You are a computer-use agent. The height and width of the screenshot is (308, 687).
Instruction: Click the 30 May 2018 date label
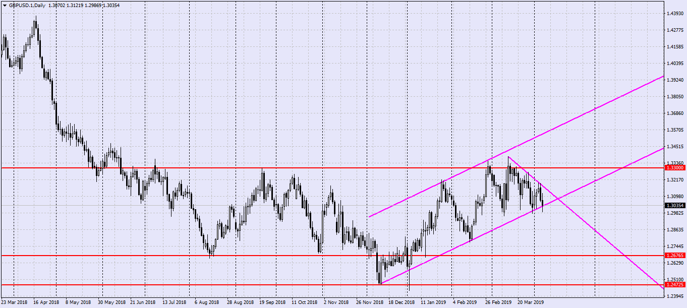[111, 302]
